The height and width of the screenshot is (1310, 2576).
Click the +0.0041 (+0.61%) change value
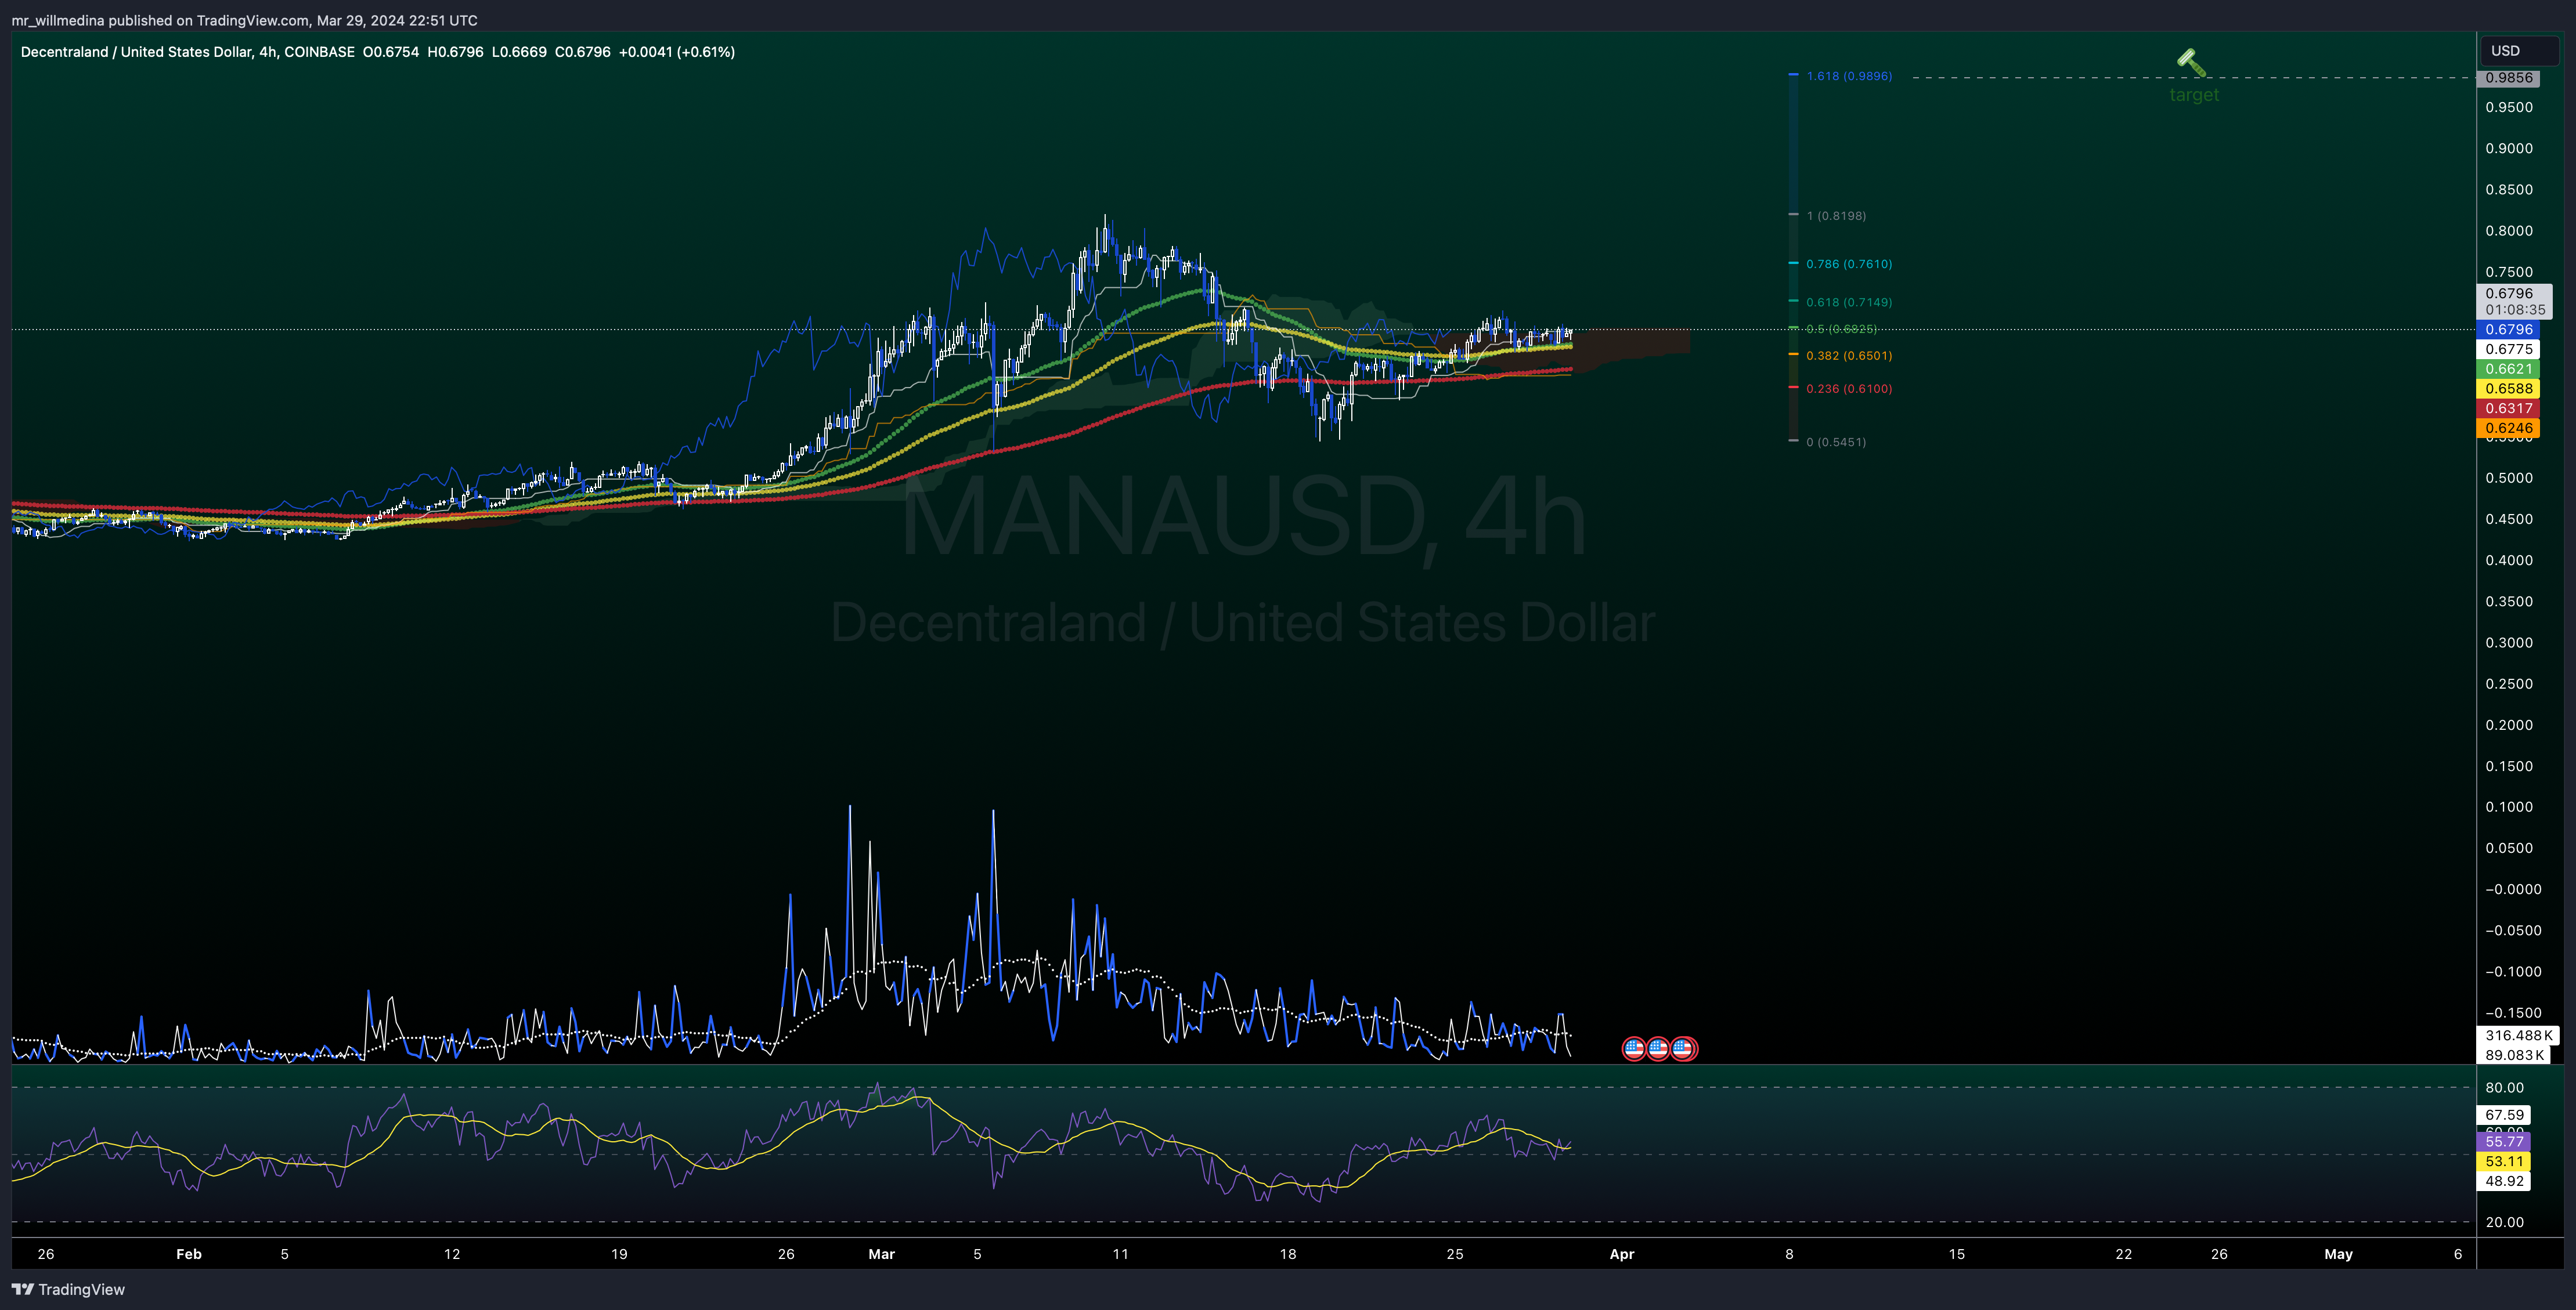point(677,52)
